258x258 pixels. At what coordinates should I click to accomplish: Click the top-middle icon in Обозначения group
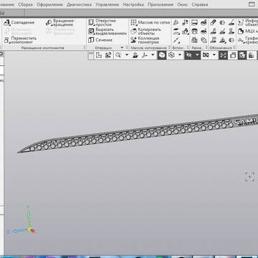pyautogui.click(x=222, y=23)
